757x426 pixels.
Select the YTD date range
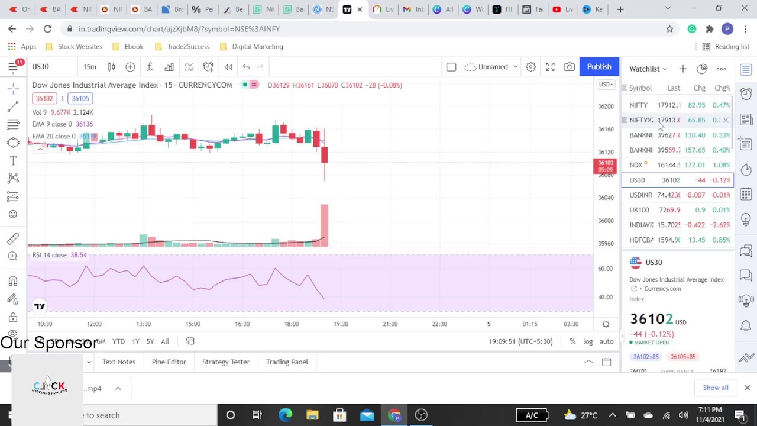pyautogui.click(x=118, y=341)
